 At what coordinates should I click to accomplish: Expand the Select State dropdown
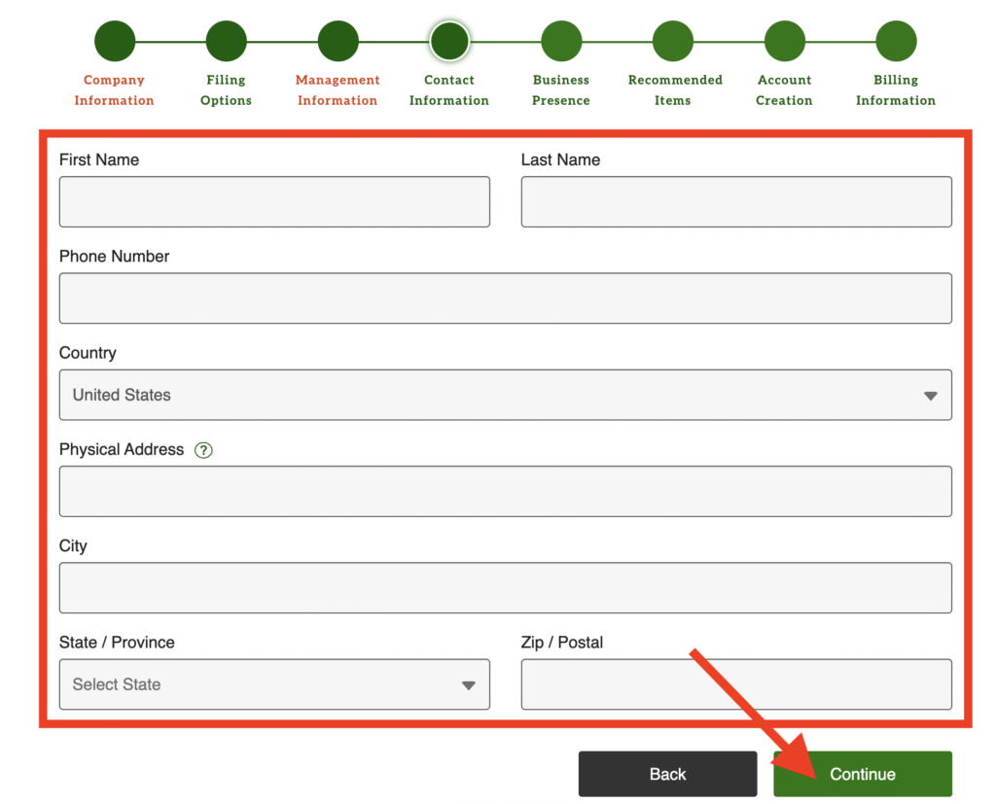point(274,684)
